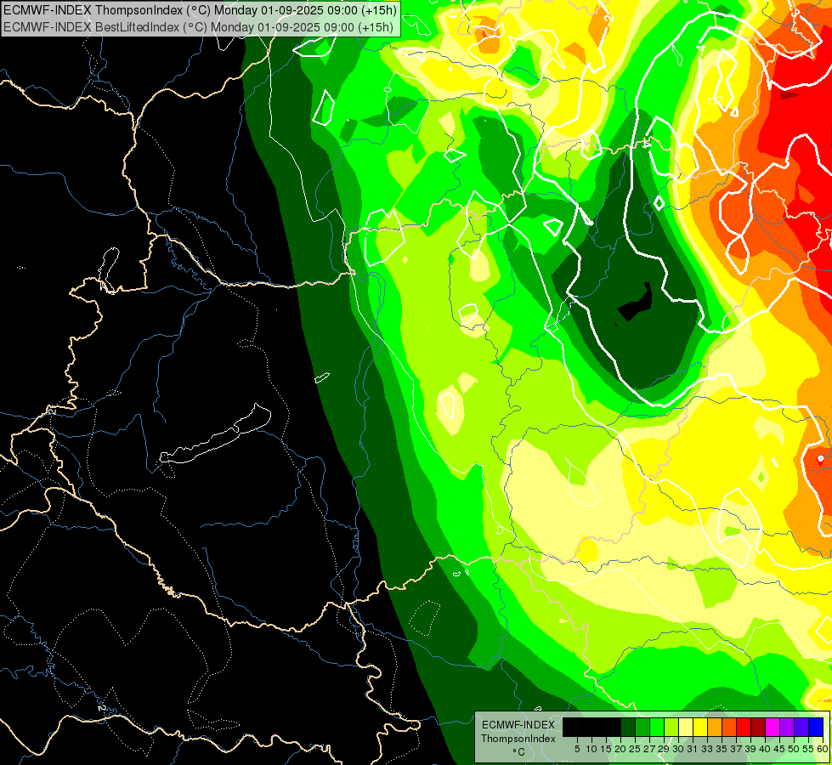Click the legend tick value '50'
The image size is (832, 765).
click(794, 749)
